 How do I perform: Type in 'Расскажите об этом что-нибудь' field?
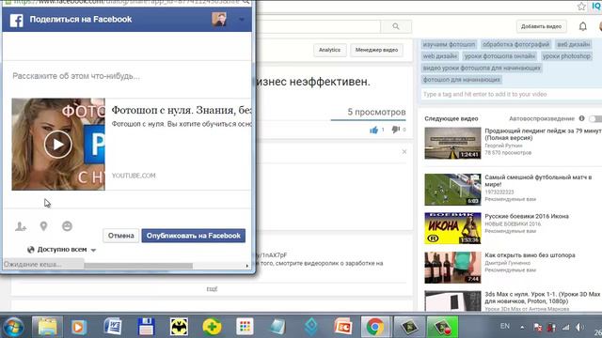127,76
